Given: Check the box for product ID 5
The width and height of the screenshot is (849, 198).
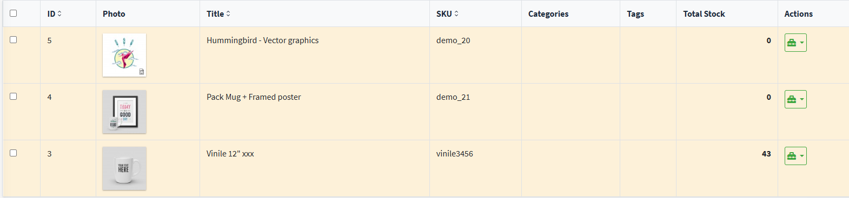Looking at the screenshot, I should [x=14, y=40].
